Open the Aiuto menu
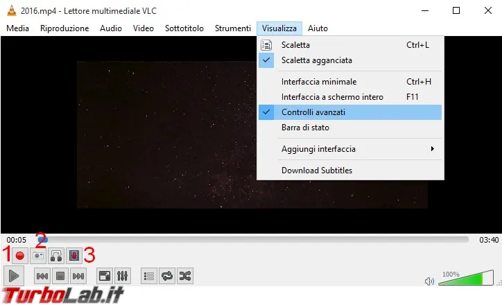The image size is (502, 305). click(318, 28)
